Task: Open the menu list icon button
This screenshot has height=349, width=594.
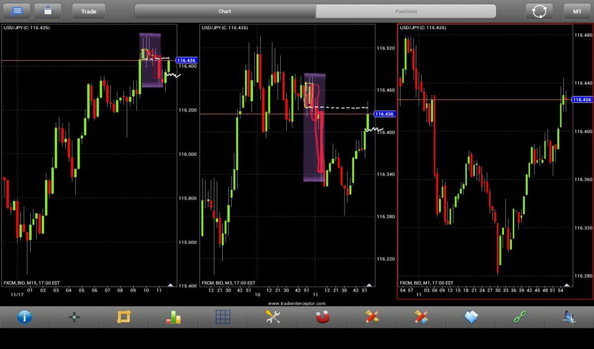Action: (x=17, y=11)
